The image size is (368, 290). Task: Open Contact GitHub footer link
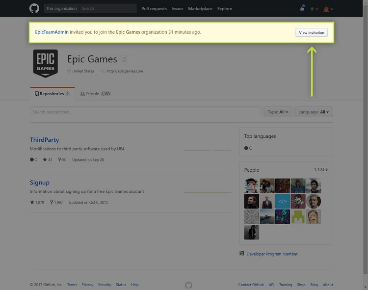[x=251, y=285]
